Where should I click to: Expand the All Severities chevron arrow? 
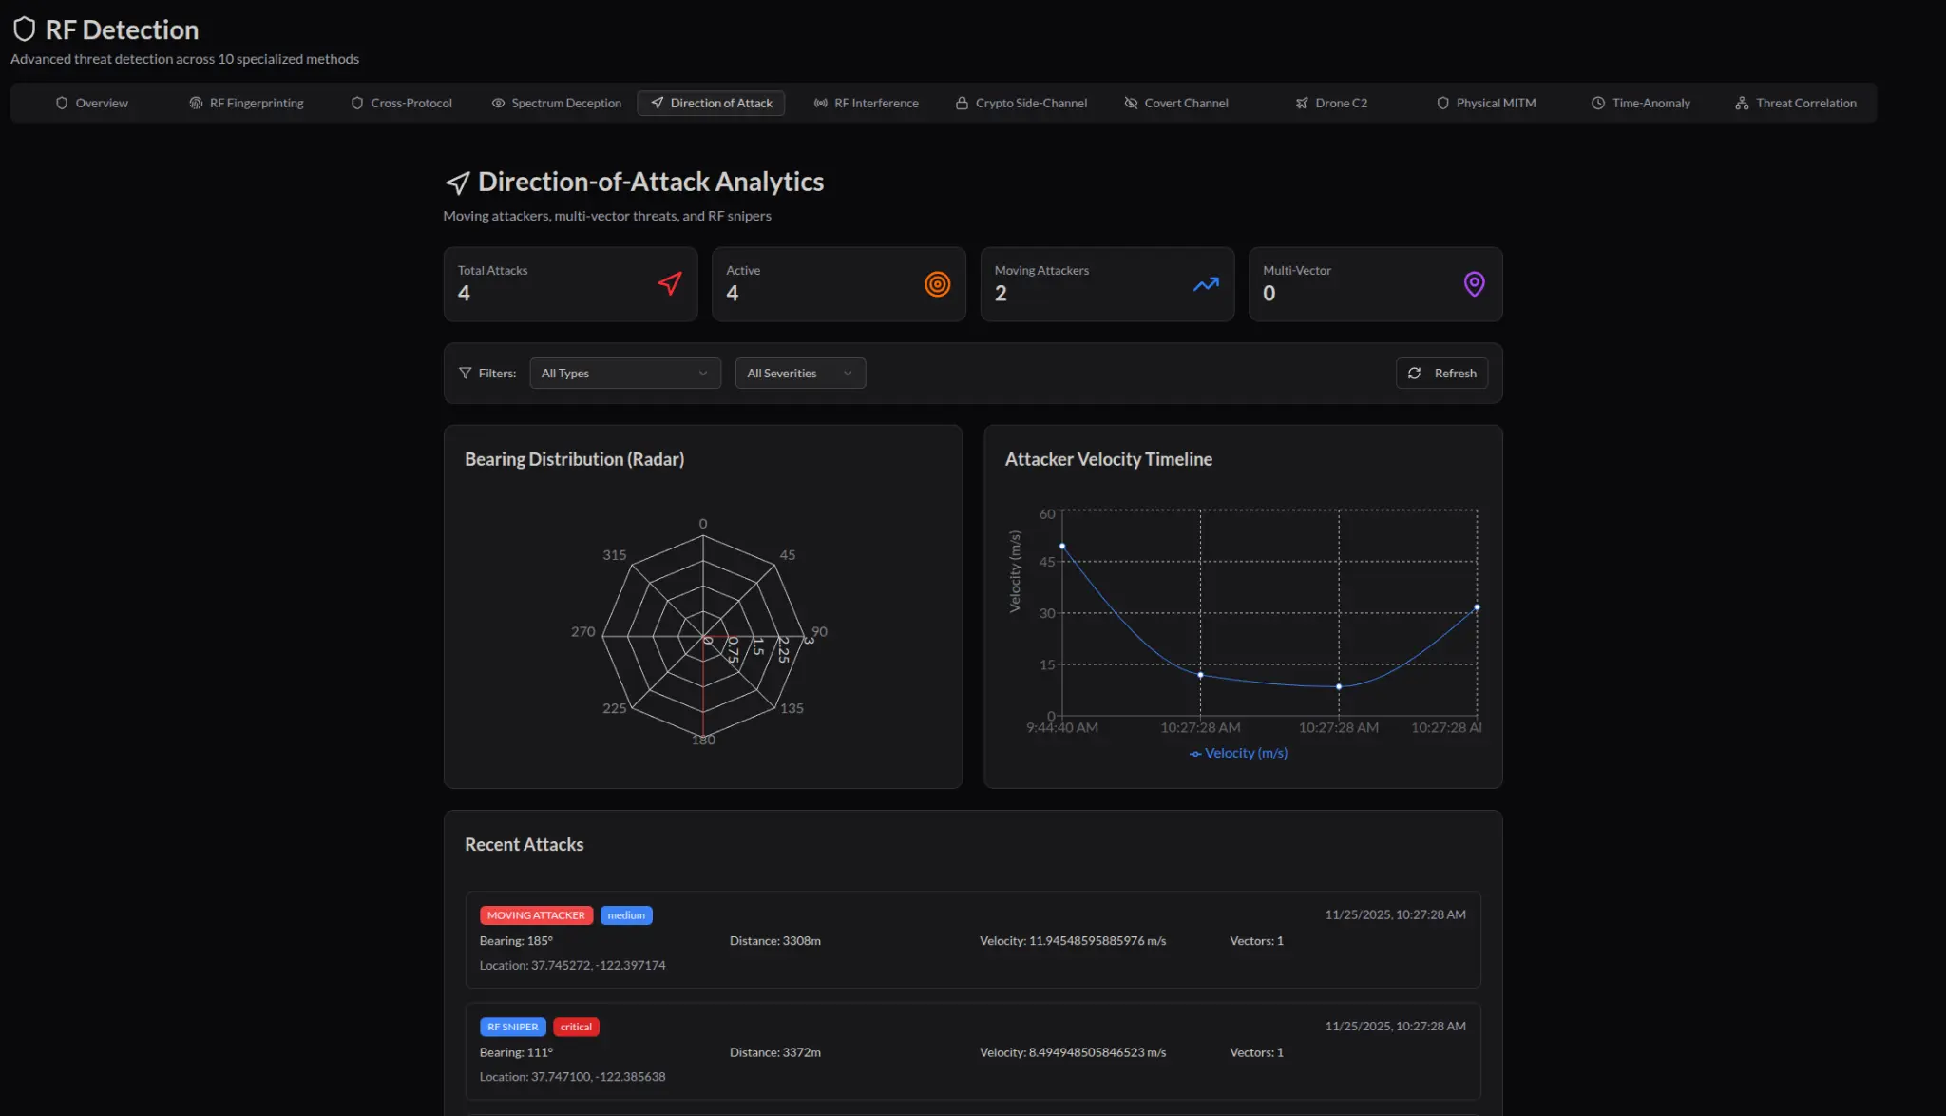849,373
